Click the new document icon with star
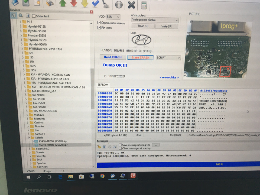This screenshot has width=260, height=195. (37, 3)
